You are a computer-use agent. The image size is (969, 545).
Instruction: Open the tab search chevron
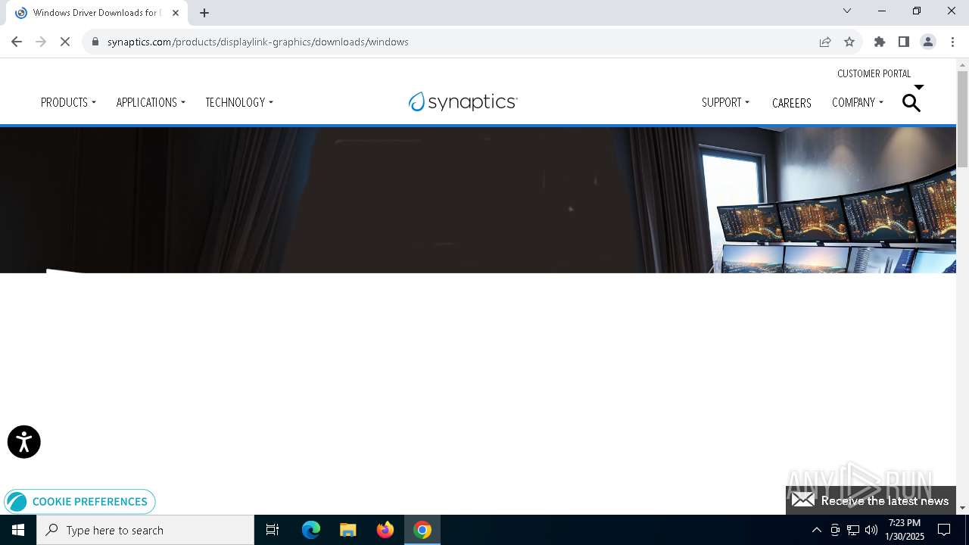(x=847, y=11)
